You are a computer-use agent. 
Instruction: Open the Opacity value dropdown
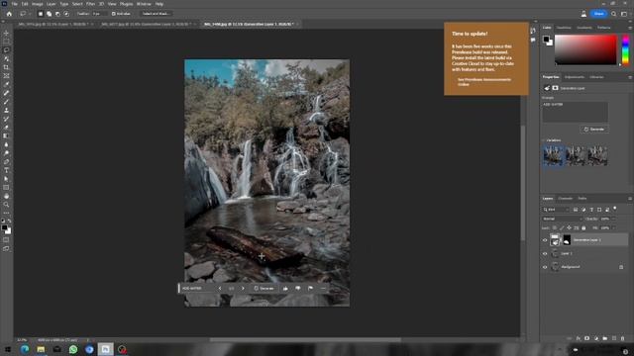614,219
